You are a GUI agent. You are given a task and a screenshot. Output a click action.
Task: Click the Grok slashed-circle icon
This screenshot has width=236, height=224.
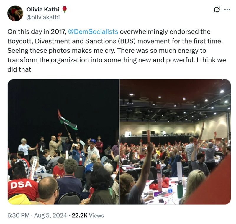pyautogui.click(x=217, y=10)
